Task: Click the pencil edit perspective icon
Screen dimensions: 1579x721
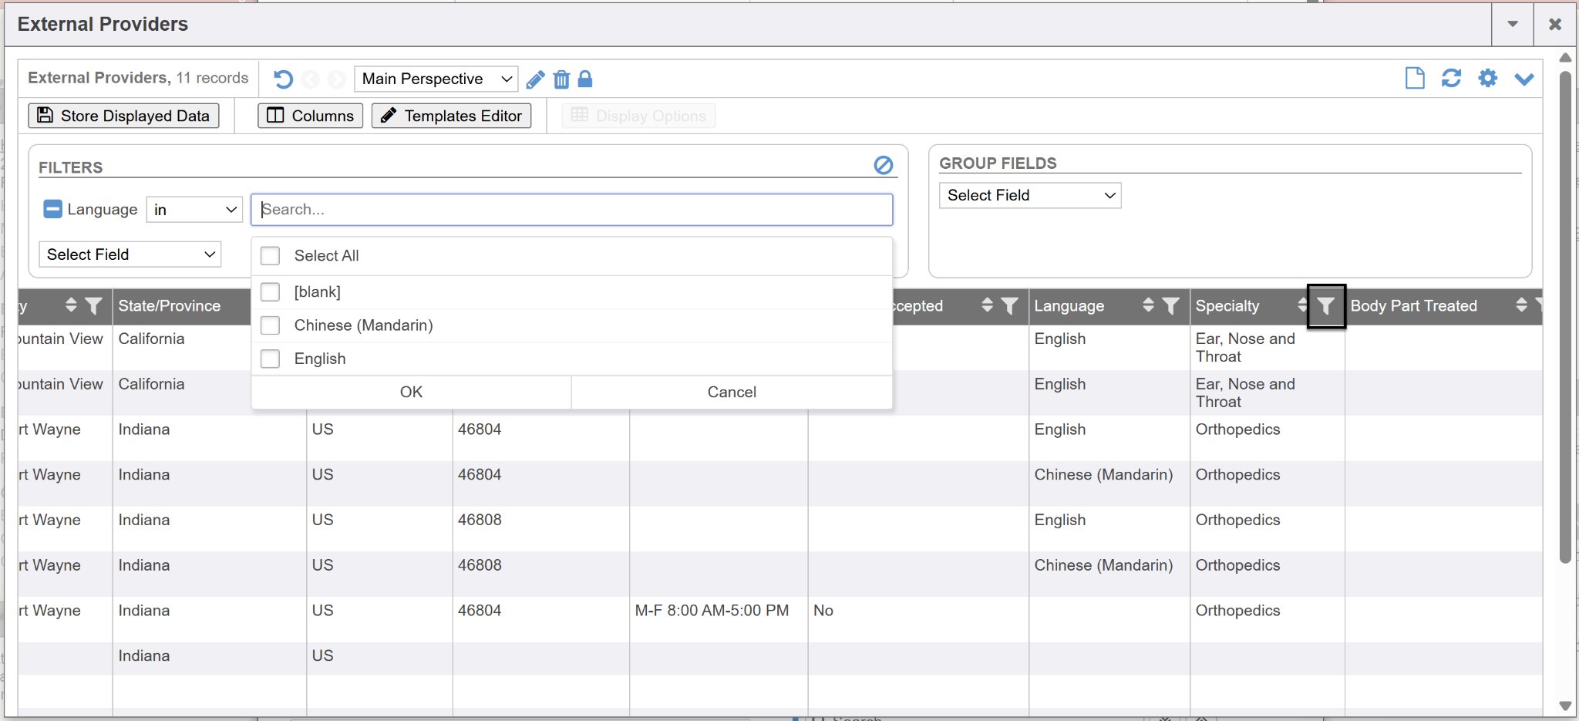Action: tap(535, 79)
